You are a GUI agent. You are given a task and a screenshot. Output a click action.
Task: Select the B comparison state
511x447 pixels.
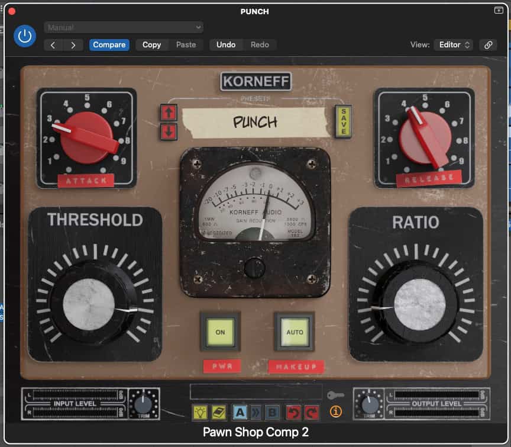tap(272, 413)
